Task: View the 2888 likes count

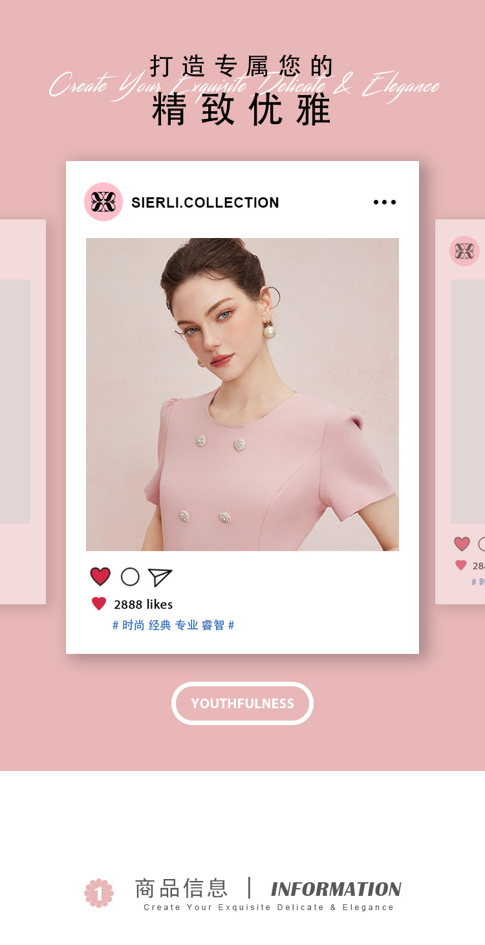Action: 143,604
